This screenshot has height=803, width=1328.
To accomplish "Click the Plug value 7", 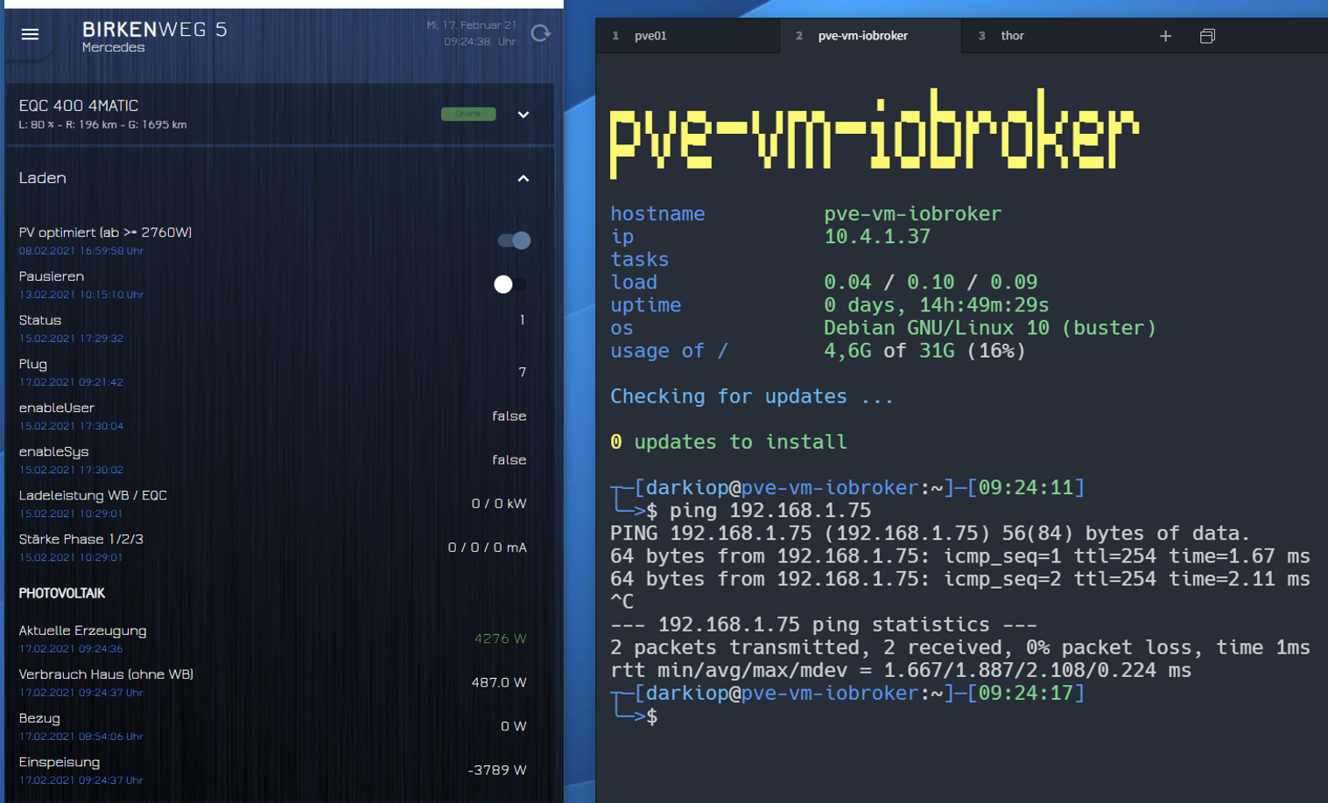I will click(523, 373).
